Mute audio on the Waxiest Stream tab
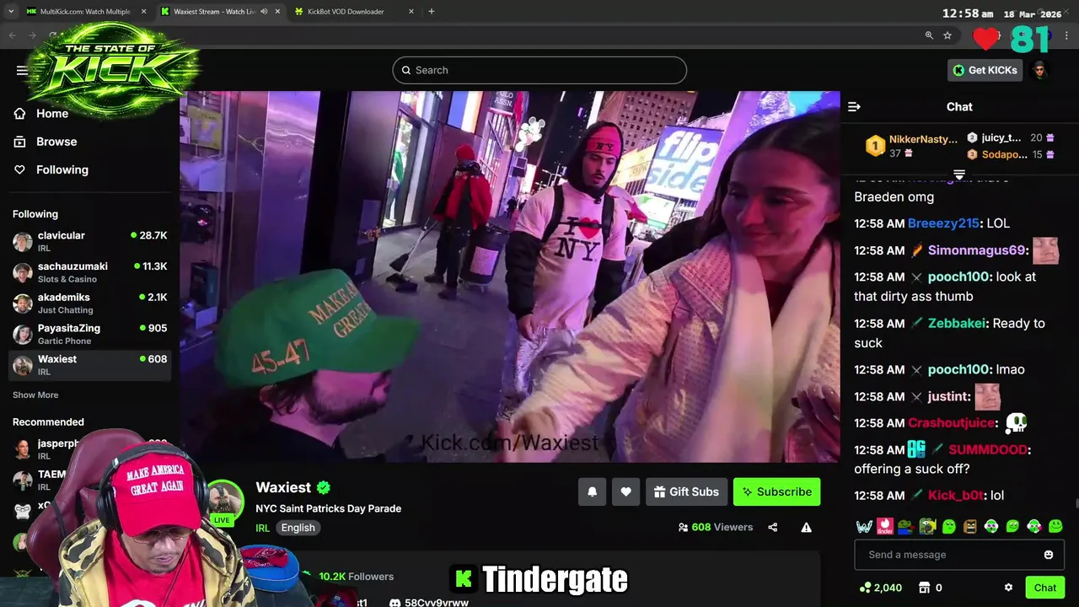 pos(265,12)
